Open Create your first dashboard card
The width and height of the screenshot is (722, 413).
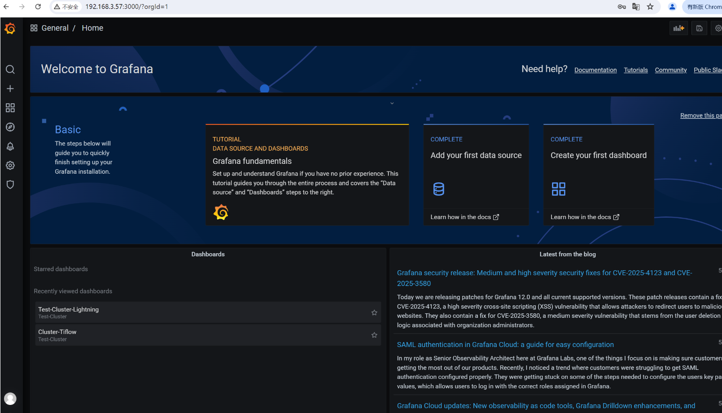coord(599,175)
